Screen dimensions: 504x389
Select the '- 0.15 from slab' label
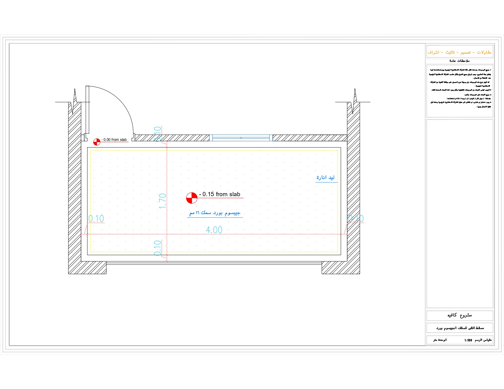(220, 194)
